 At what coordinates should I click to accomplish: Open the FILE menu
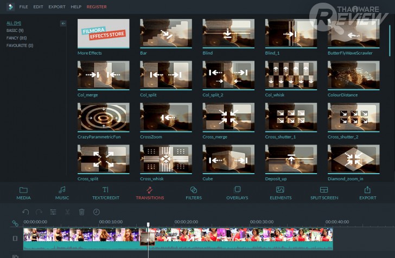pos(24,7)
